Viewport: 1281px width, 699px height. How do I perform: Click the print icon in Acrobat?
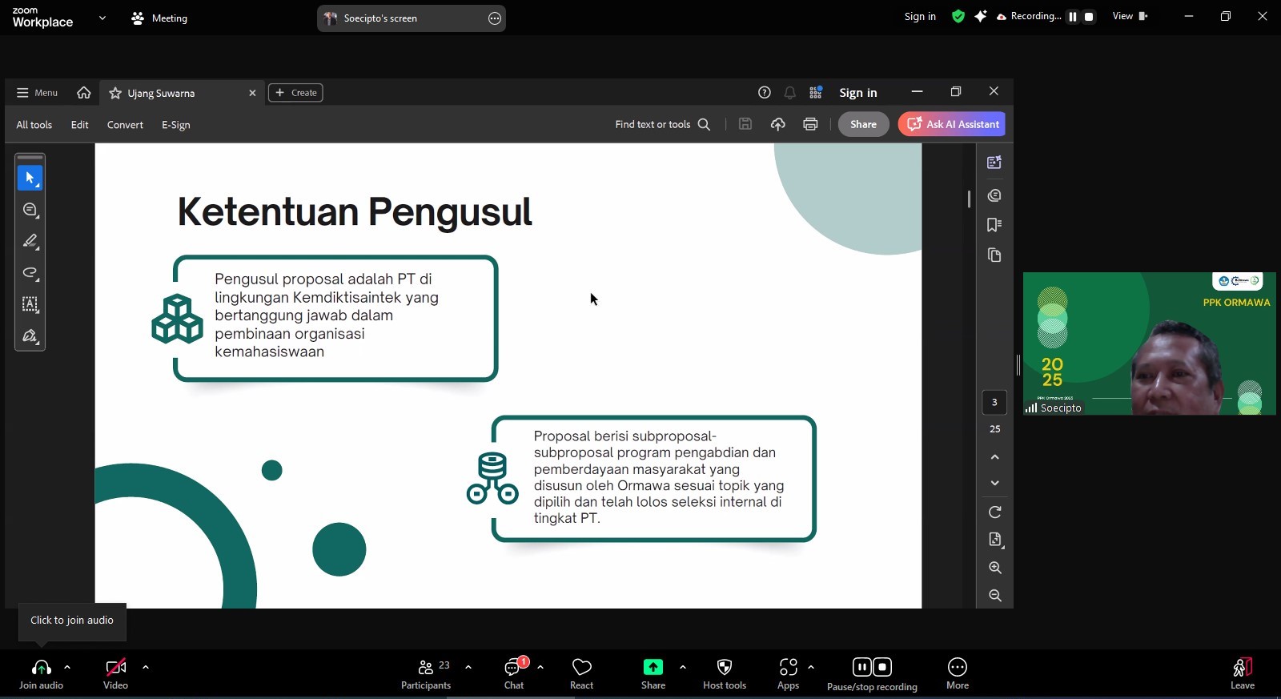810,124
